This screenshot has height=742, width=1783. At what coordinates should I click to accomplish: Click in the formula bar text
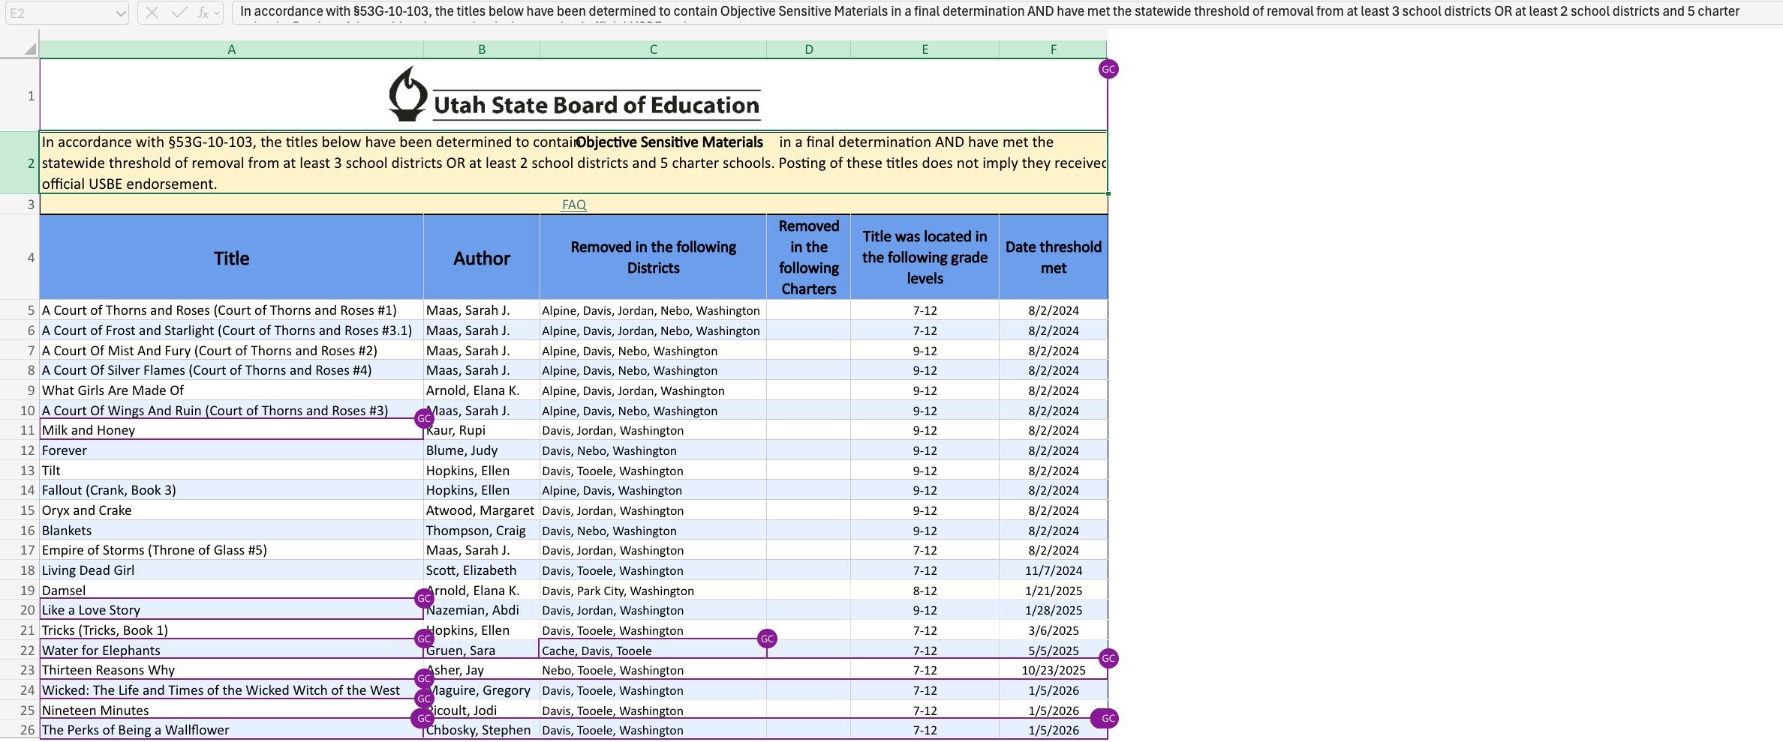976,12
